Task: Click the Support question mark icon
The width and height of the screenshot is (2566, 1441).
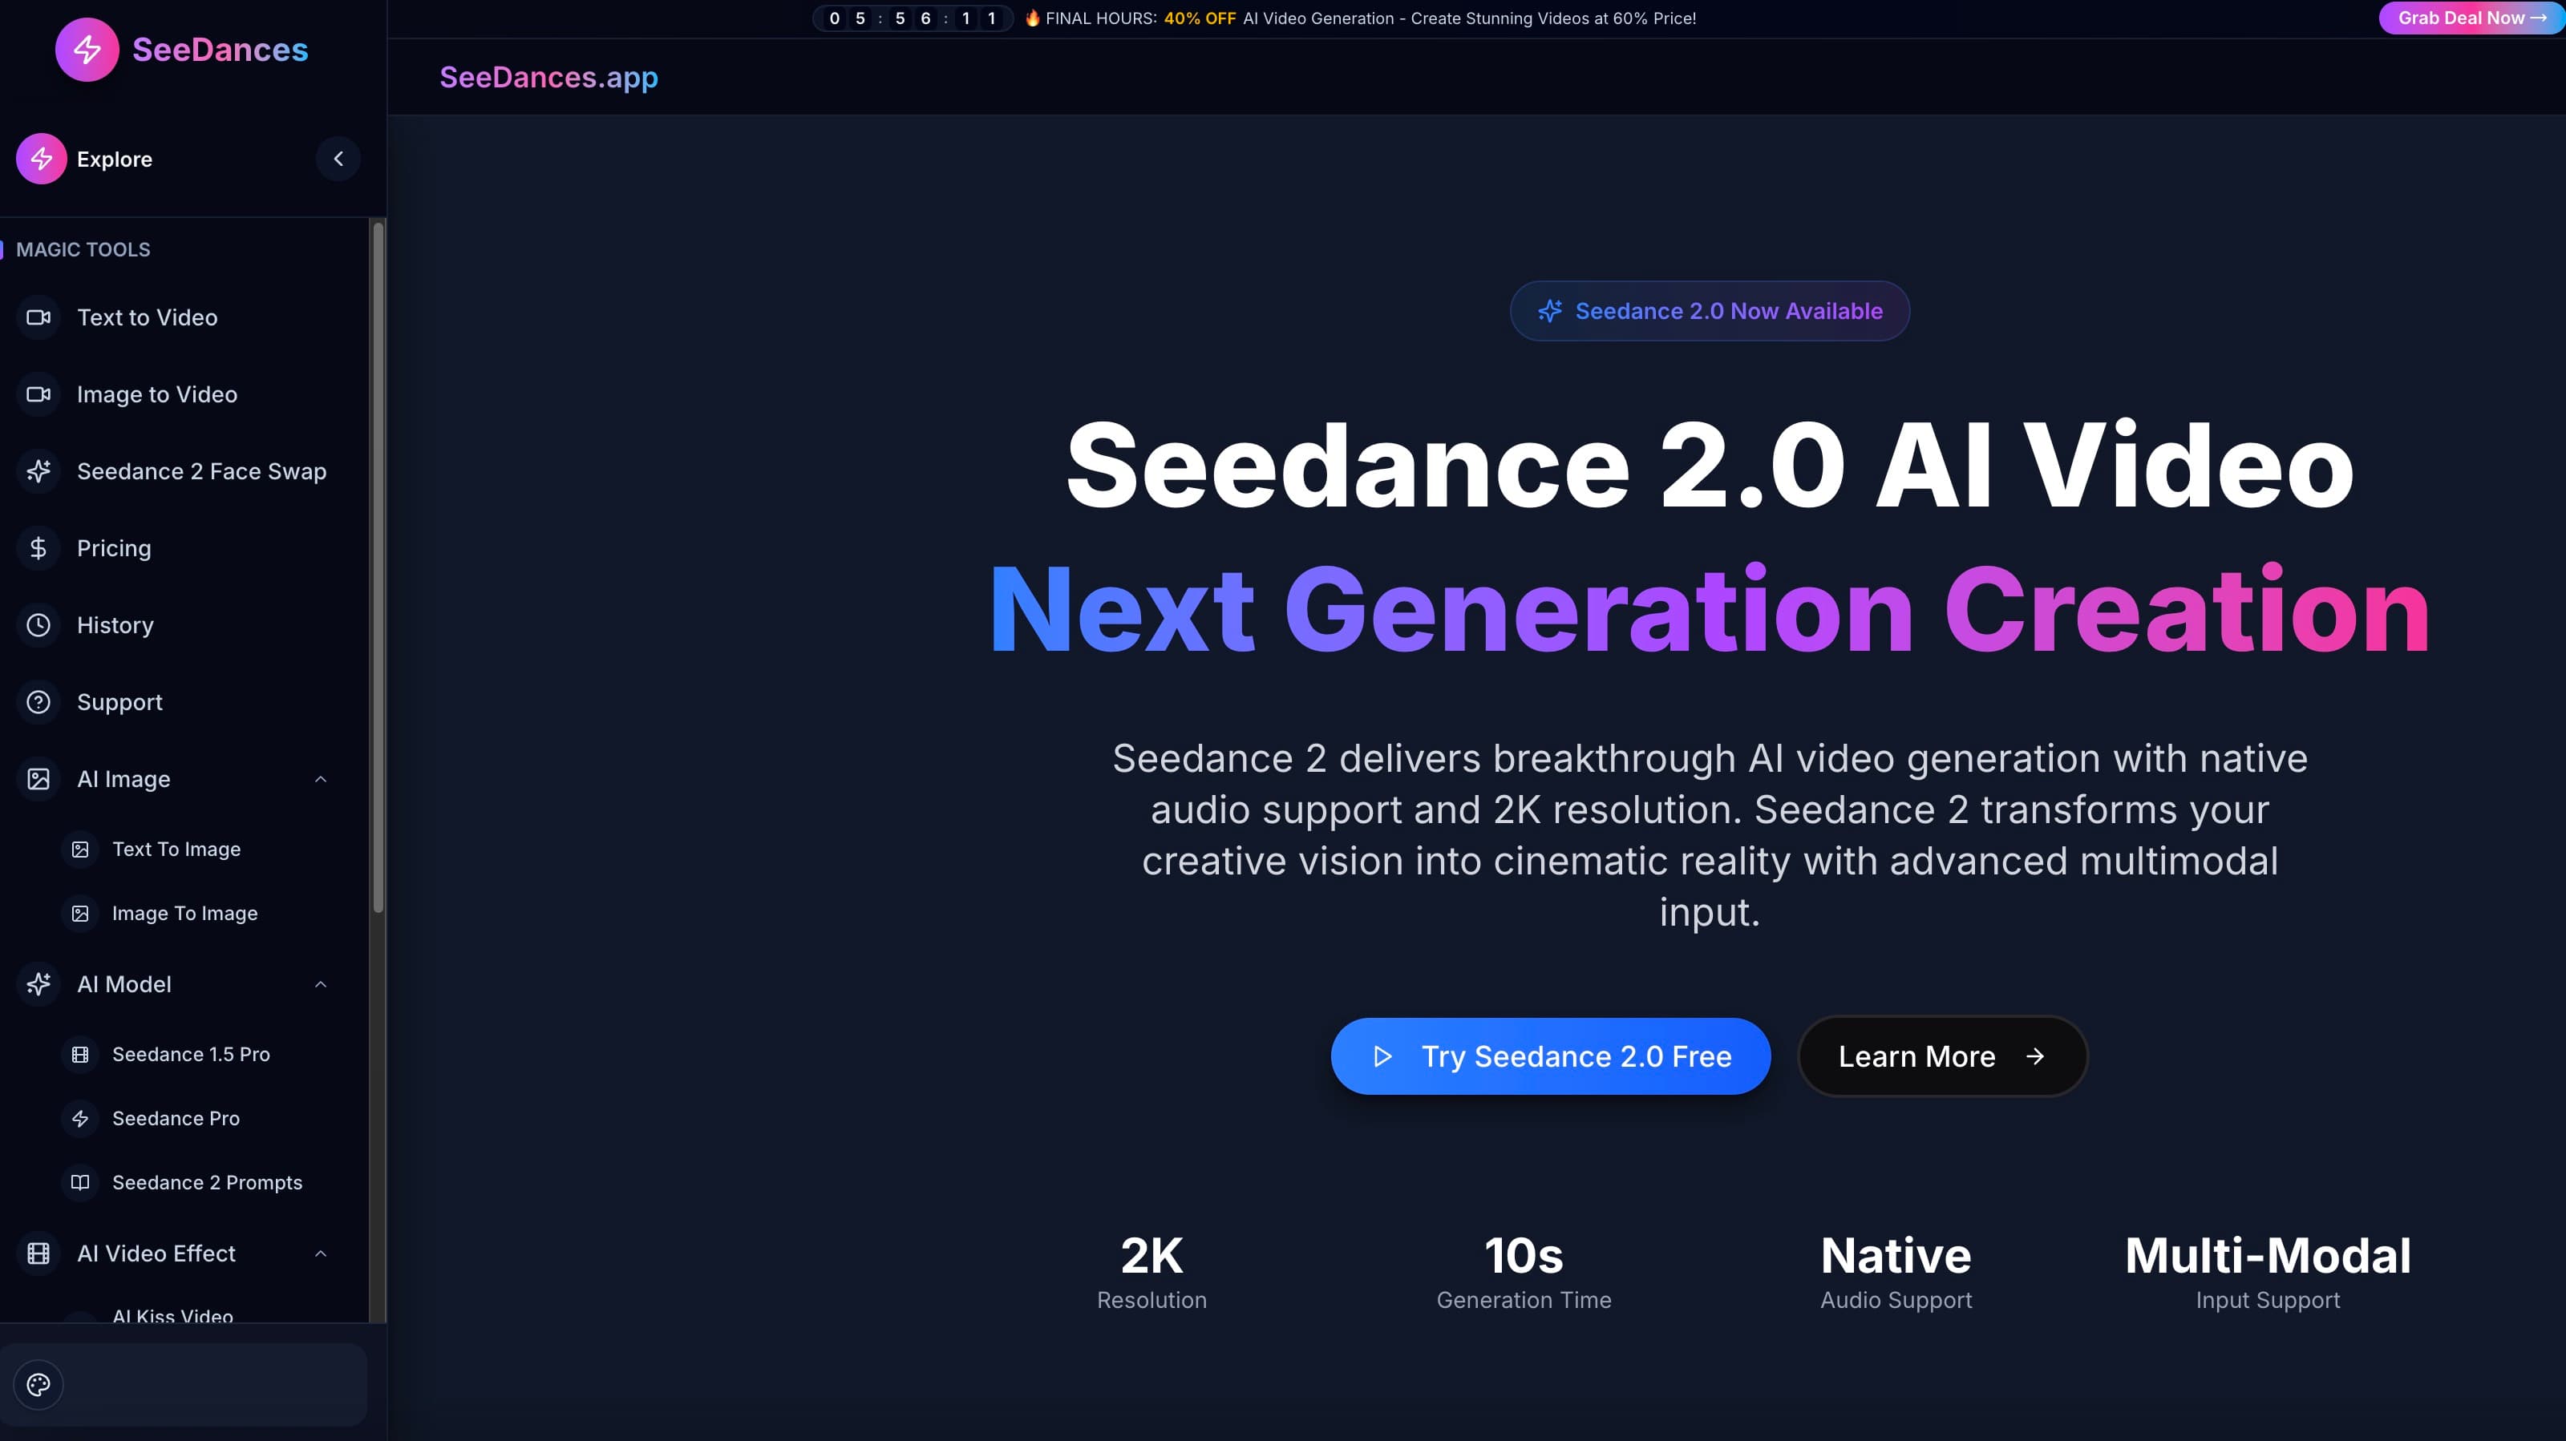Action: tap(38, 701)
